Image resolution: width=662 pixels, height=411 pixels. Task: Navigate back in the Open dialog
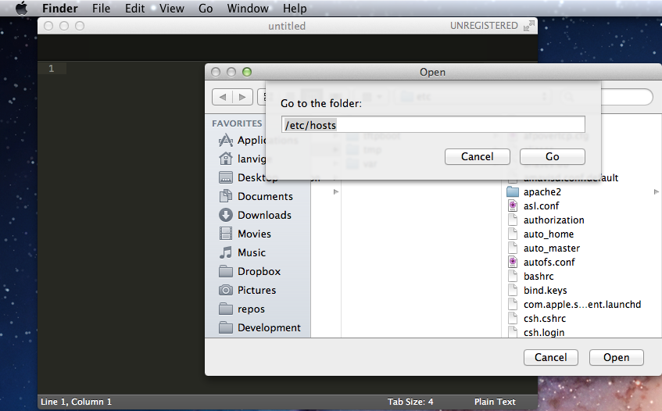(x=222, y=97)
